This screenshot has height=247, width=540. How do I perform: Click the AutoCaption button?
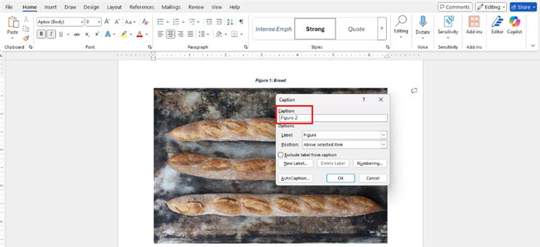296,178
